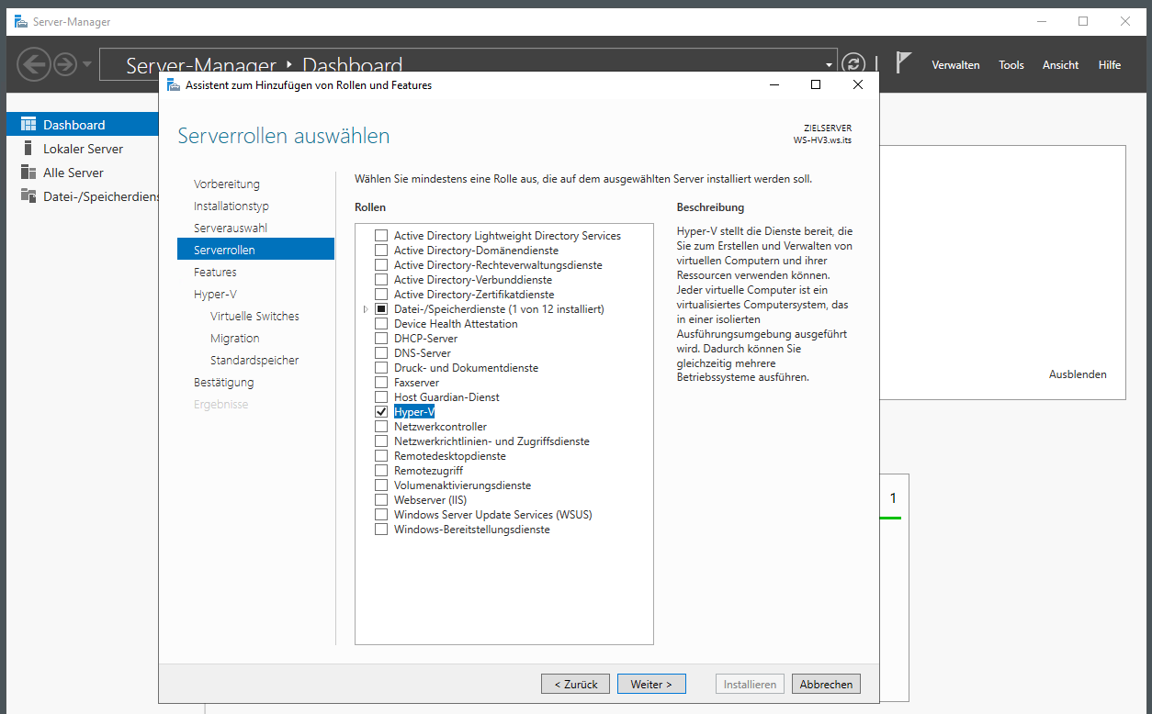Image resolution: width=1152 pixels, height=714 pixels.
Task: Check Active Directory-Domänendienste role
Action: pos(381,251)
